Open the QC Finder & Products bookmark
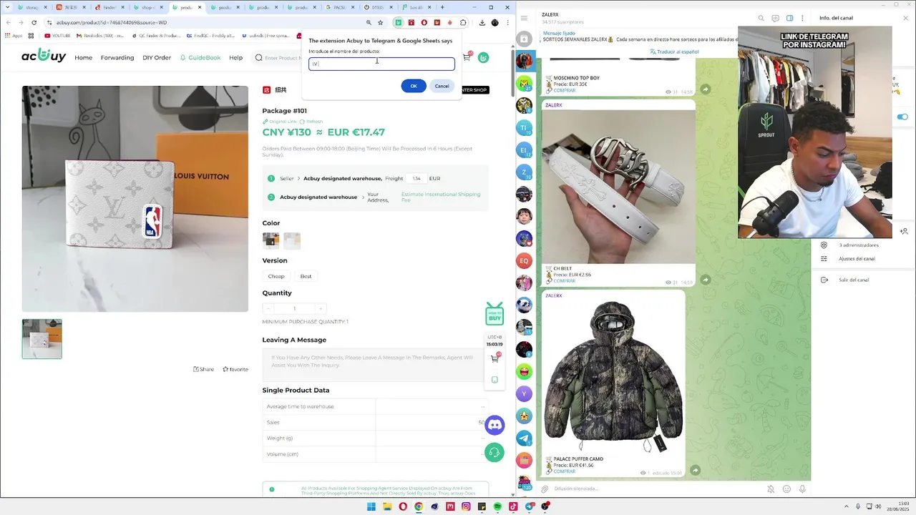 coord(157,35)
